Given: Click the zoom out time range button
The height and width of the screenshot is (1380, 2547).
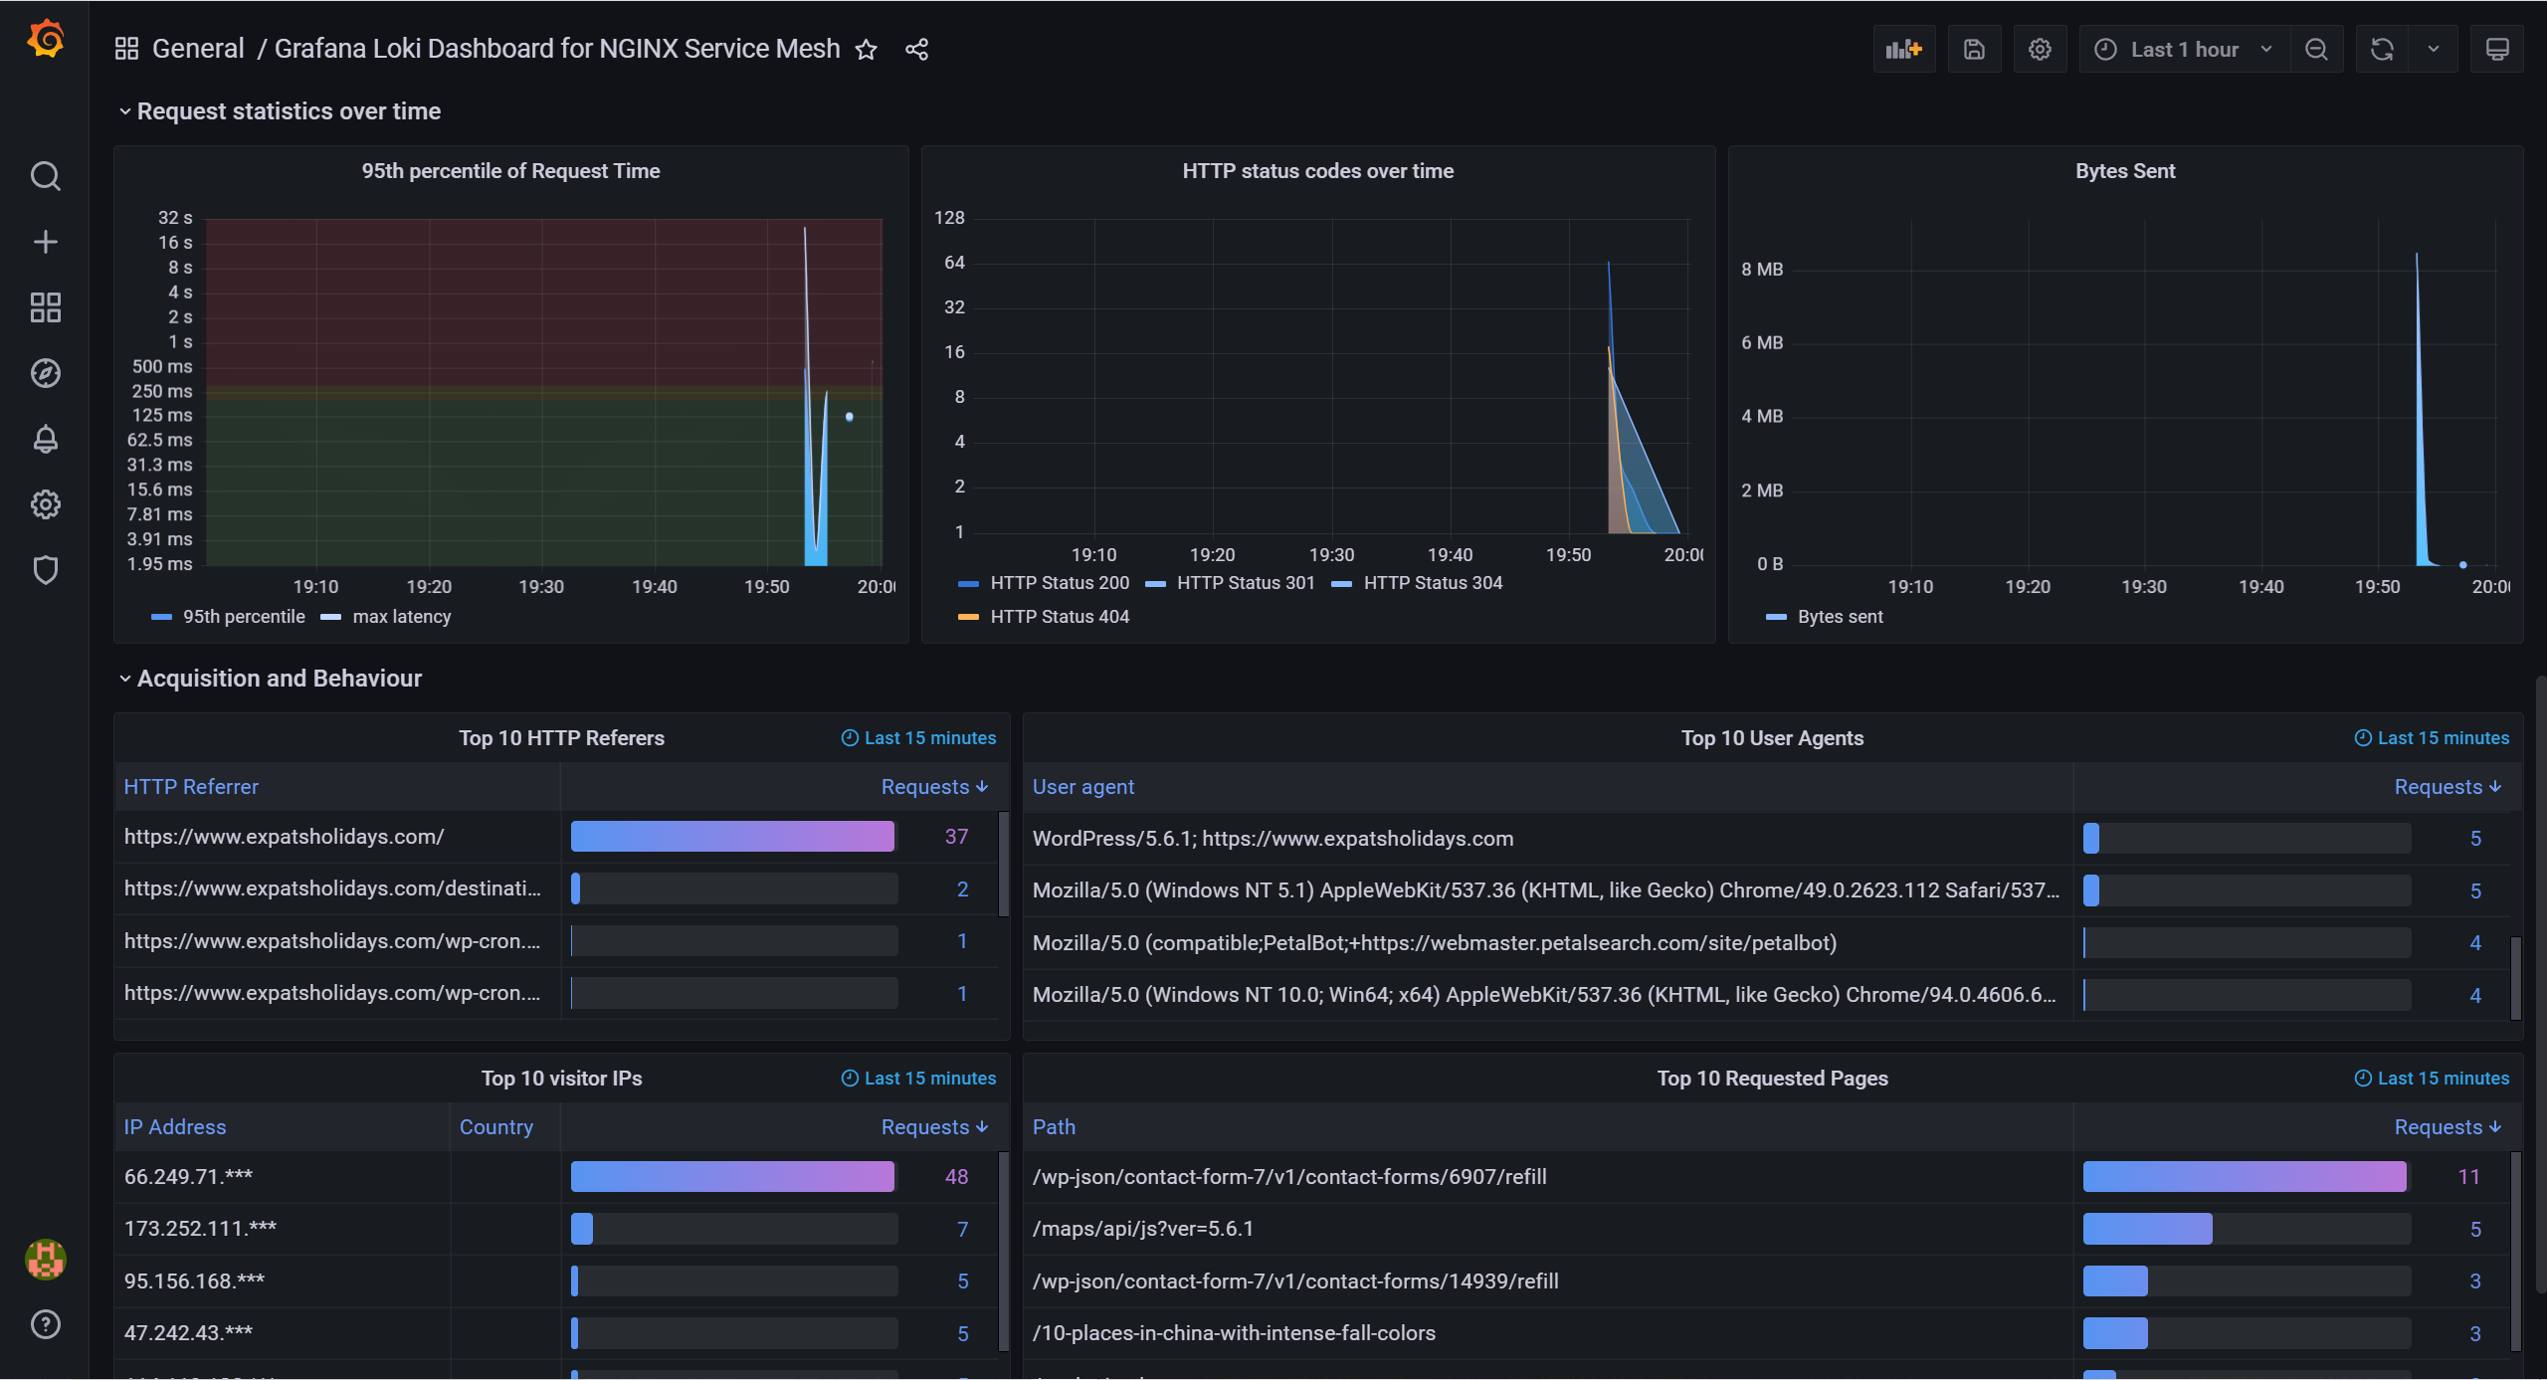Looking at the screenshot, I should pos(2316,49).
